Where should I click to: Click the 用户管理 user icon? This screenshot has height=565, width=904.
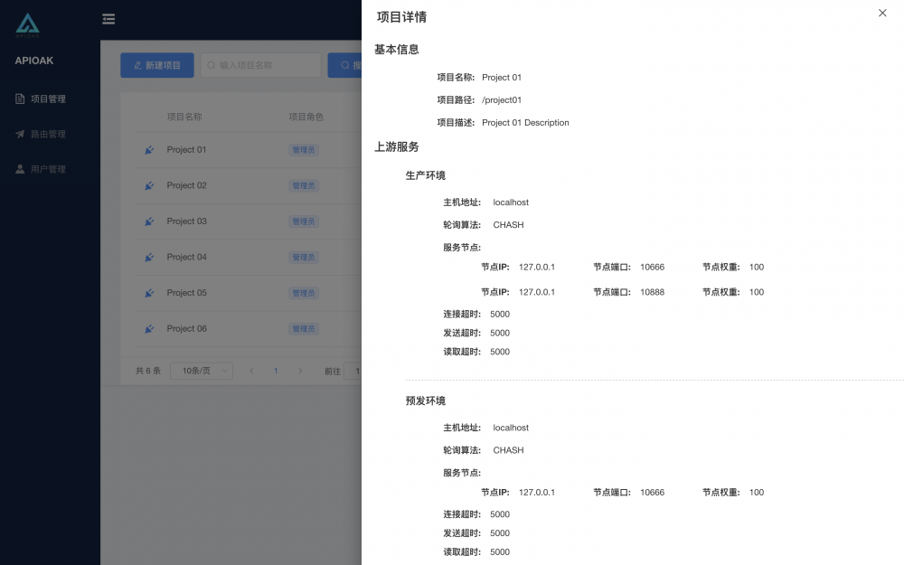click(x=21, y=168)
